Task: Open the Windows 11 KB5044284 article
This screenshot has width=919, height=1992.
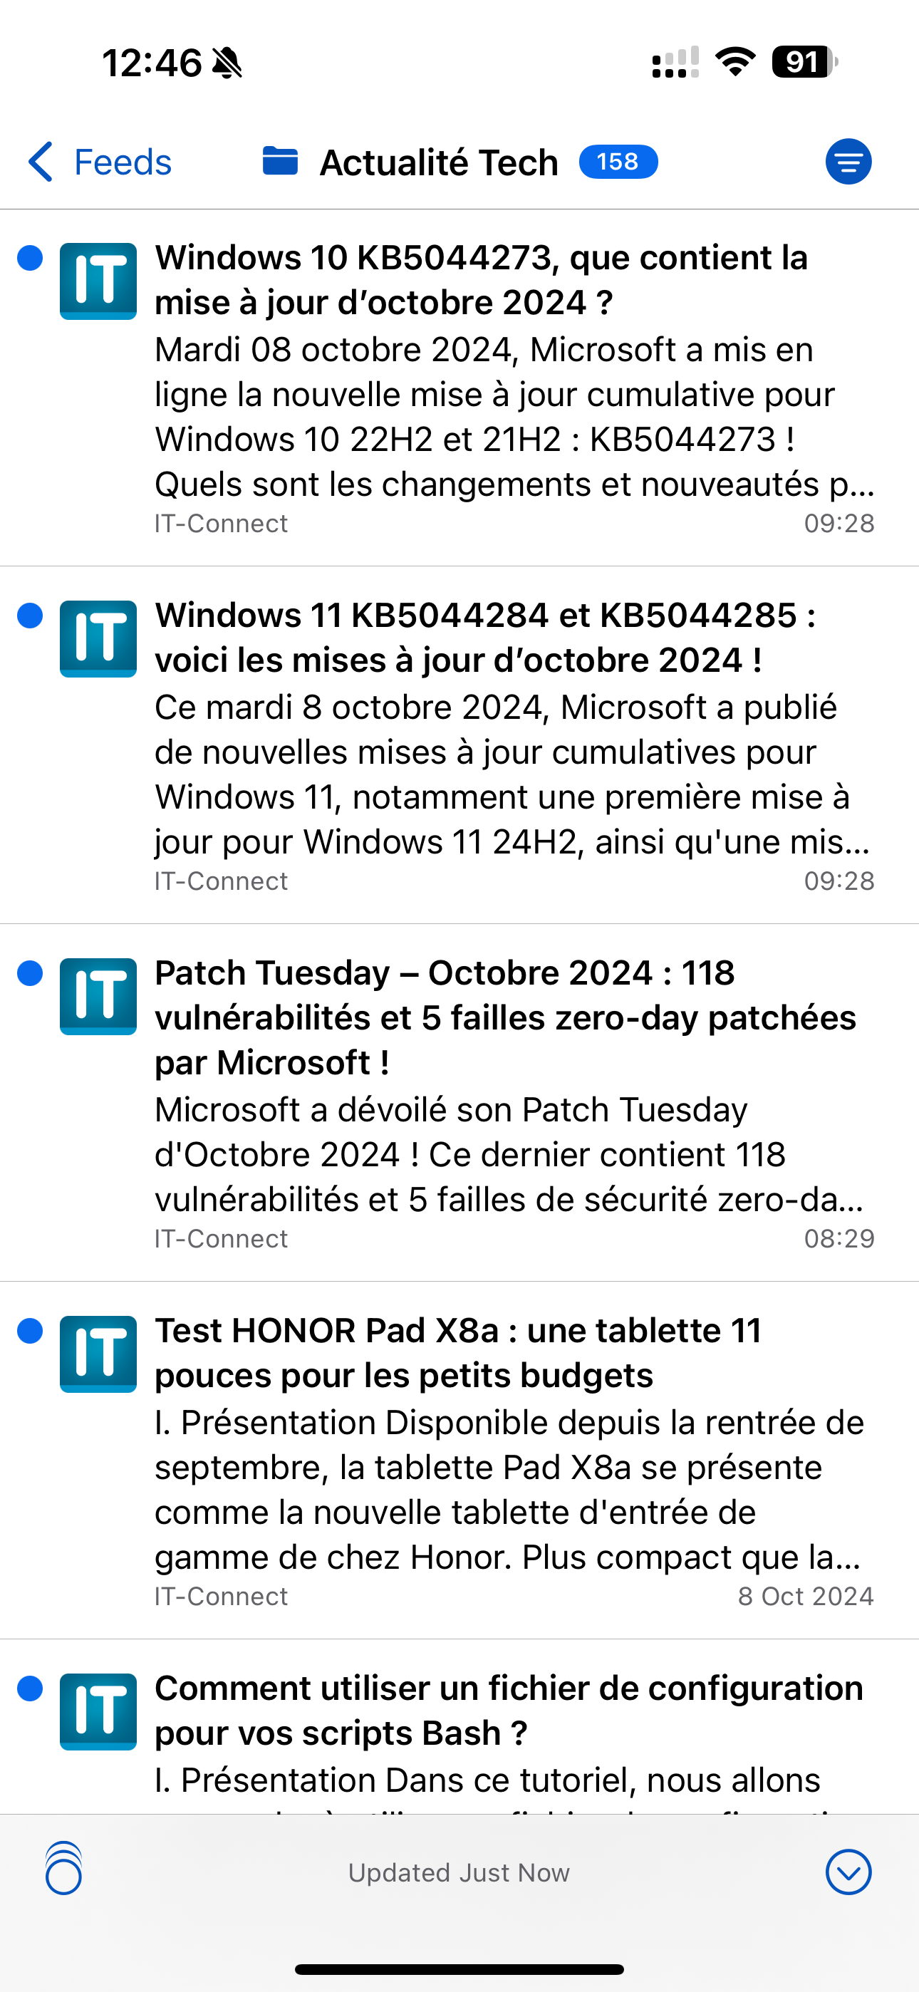Action: click(484, 637)
